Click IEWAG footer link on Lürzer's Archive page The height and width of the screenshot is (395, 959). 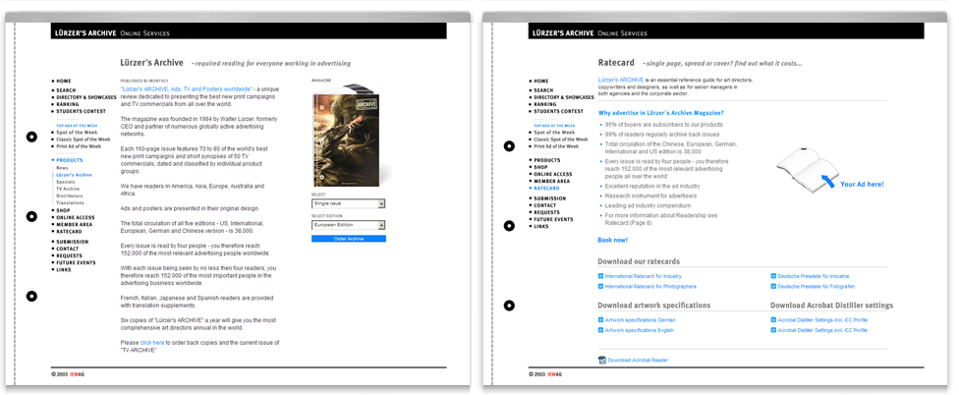[x=77, y=374]
